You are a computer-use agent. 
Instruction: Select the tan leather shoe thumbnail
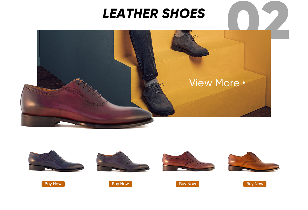(x=254, y=161)
